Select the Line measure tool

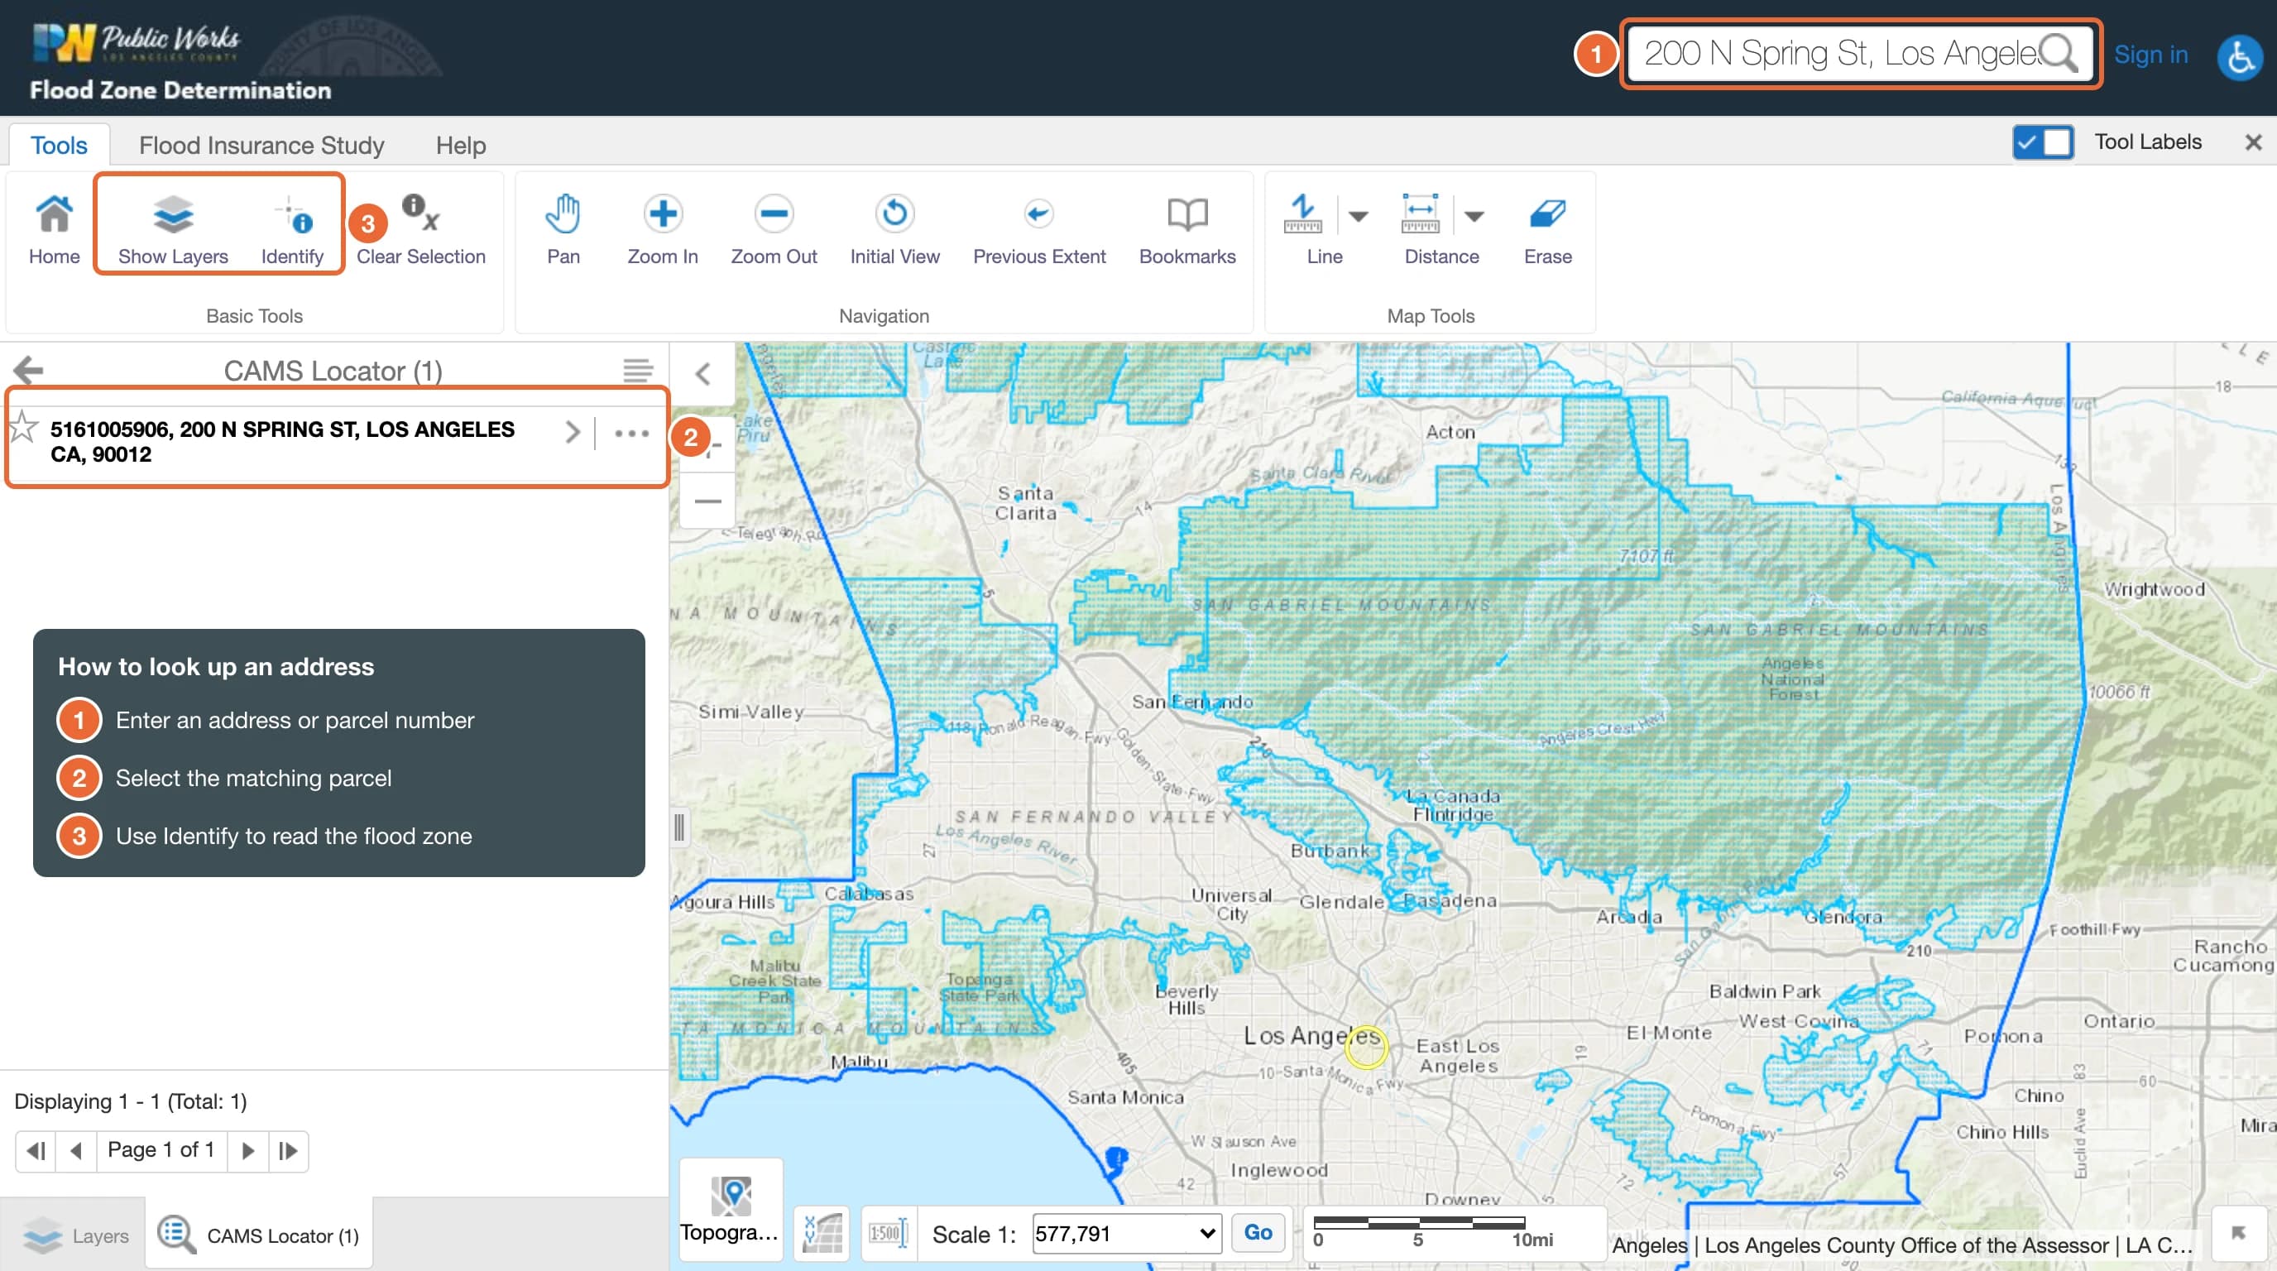(1303, 215)
